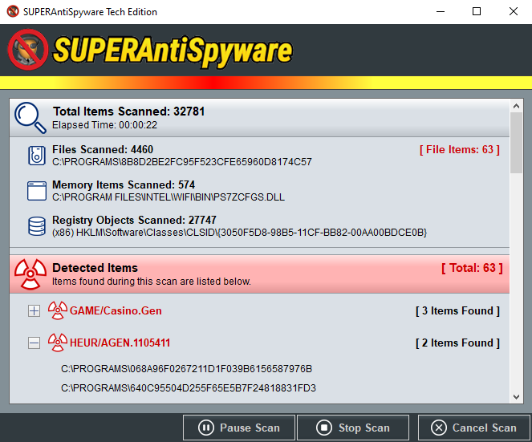The image size is (532, 442).
Task: Click the vertical scrollbar thumb in results list
Action: pos(517,144)
